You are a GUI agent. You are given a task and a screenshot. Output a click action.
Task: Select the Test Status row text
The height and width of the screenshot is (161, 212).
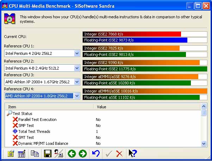[x=23, y=114]
